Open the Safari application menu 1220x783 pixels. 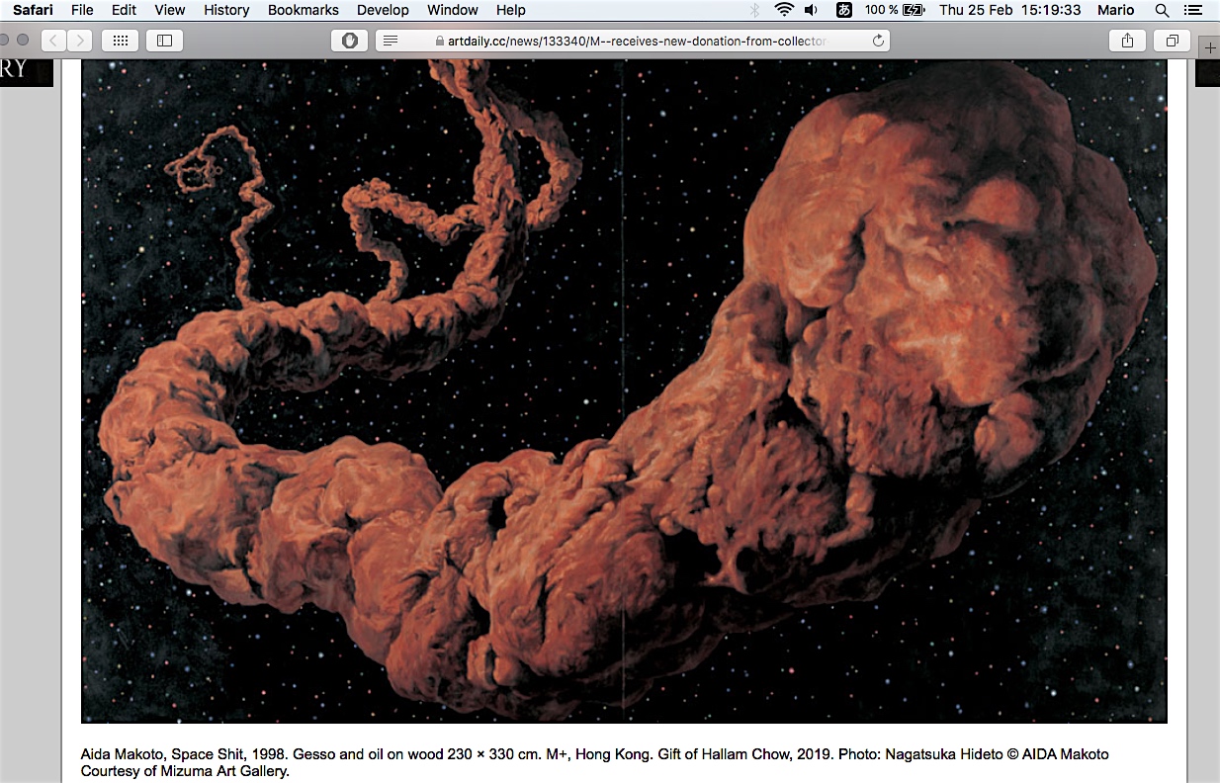tap(33, 10)
